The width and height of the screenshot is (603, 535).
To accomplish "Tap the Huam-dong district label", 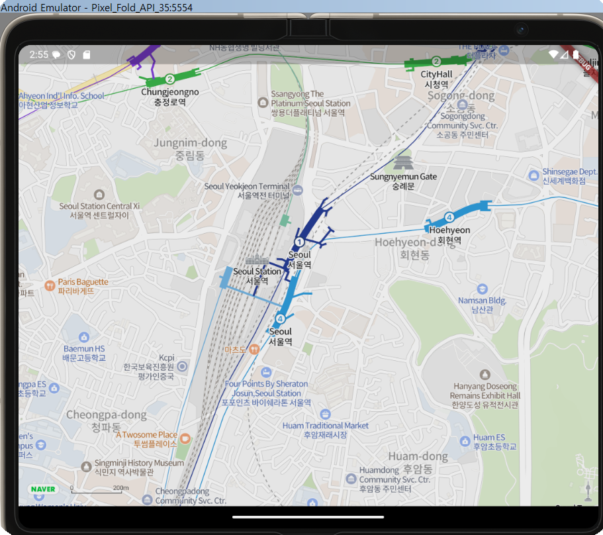I will [418, 463].
